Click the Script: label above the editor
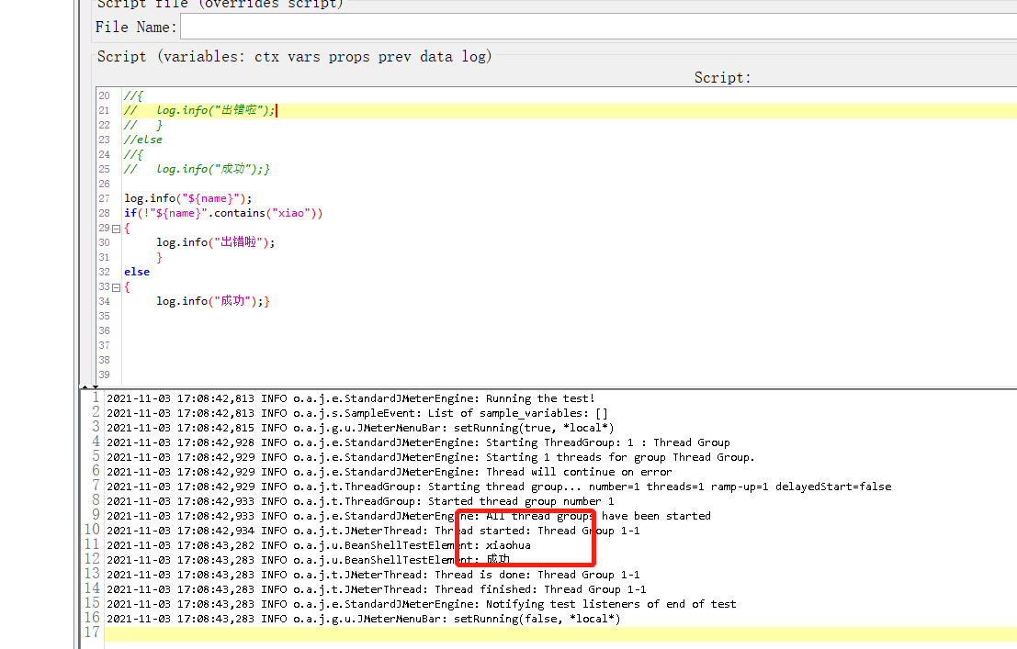Screen dimensions: 1017x649 [x=722, y=77]
